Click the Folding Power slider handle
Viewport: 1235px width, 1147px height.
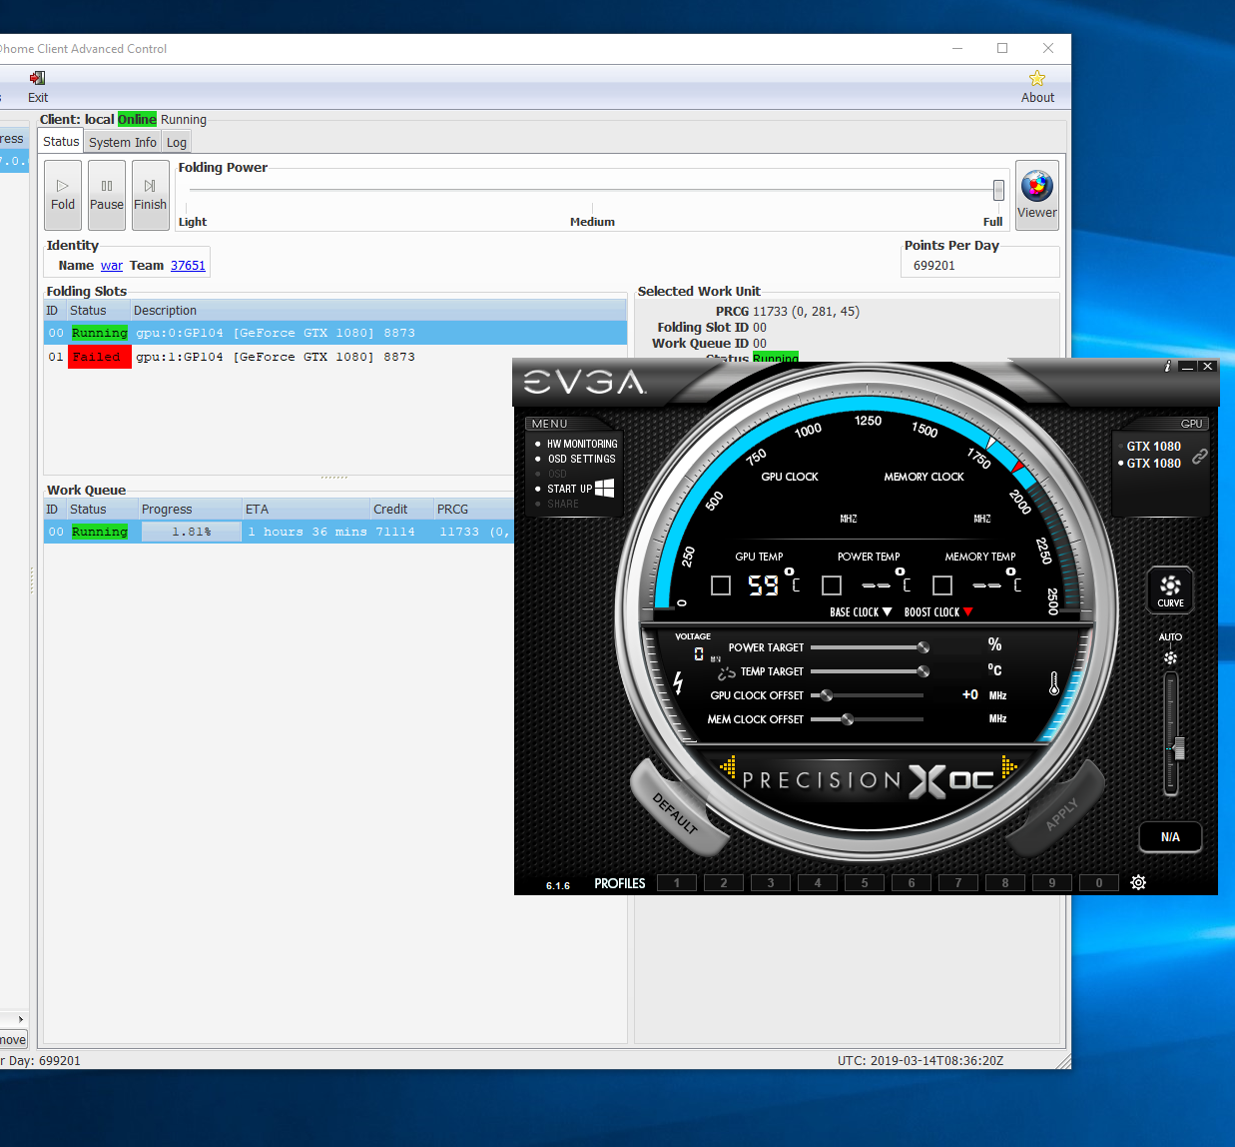tap(998, 190)
